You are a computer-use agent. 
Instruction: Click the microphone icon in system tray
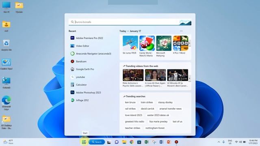coord(223,142)
